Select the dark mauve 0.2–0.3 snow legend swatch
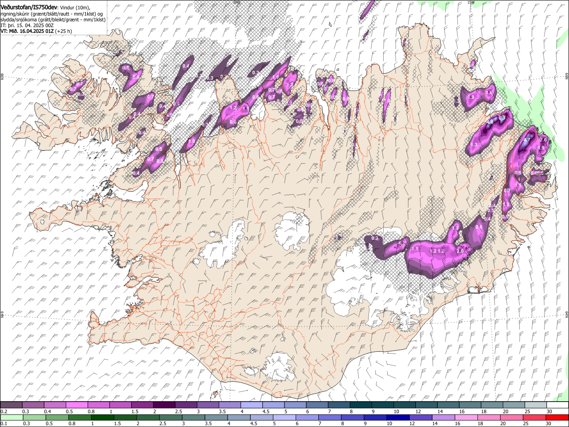Image resolution: width=569 pixels, height=427 pixels. click(12, 404)
